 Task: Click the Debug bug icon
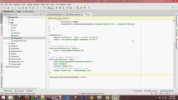[60, 8]
